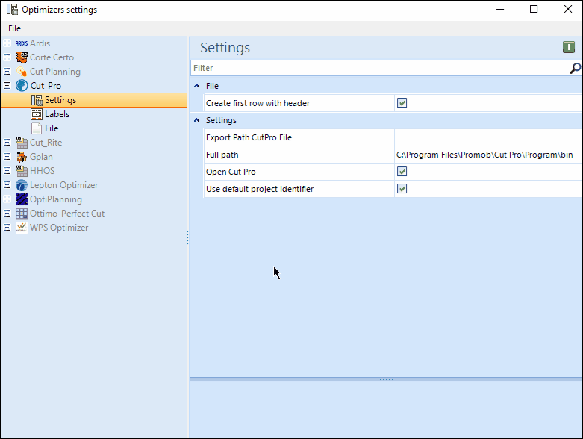Click the Export Path CutPro File label
Image resolution: width=583 pixels, height=439 pixels.
pos(249,137)
